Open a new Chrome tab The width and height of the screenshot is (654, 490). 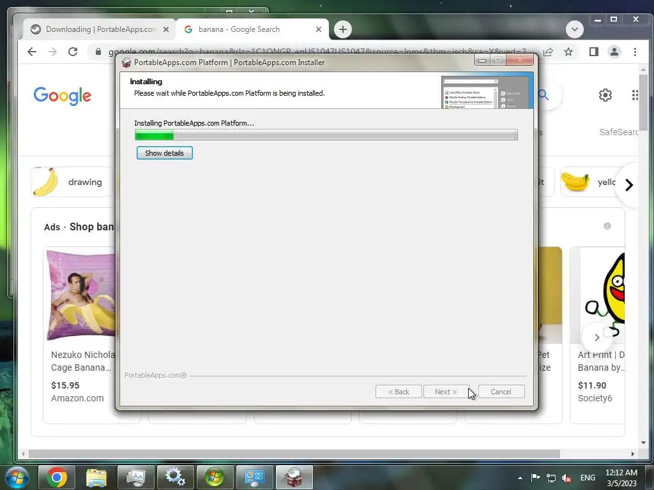point(343,29)
